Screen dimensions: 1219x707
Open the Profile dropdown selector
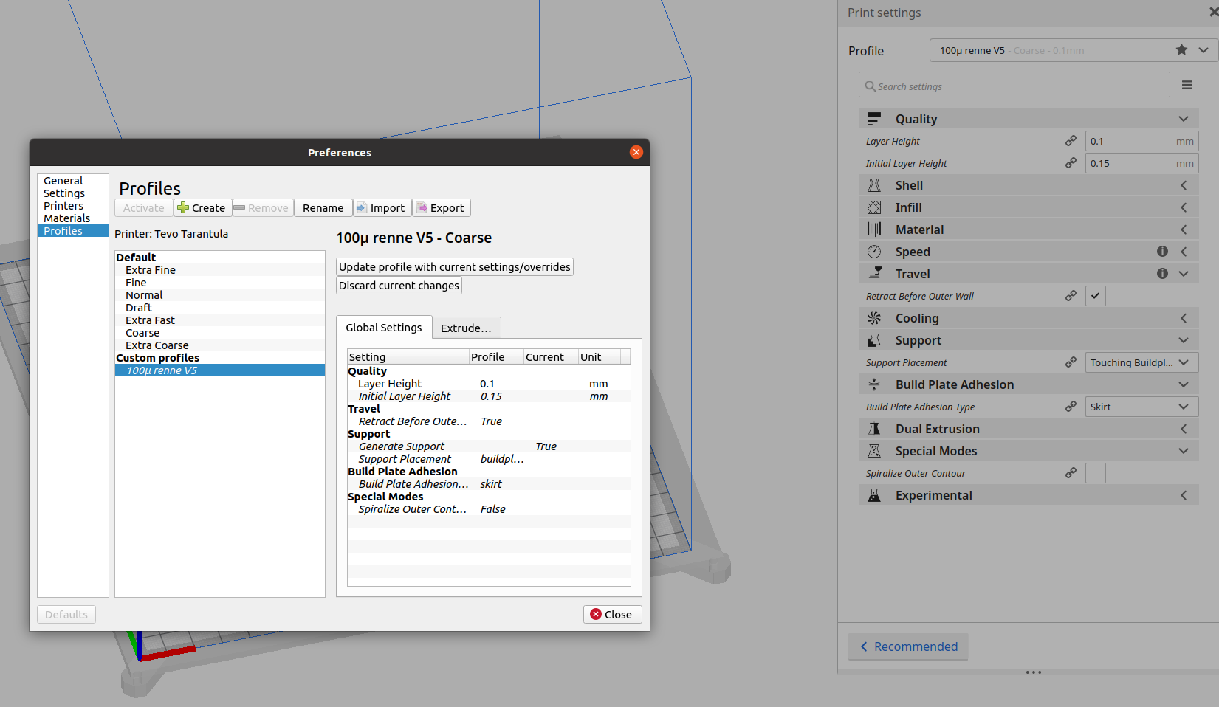click(1074, 50)
